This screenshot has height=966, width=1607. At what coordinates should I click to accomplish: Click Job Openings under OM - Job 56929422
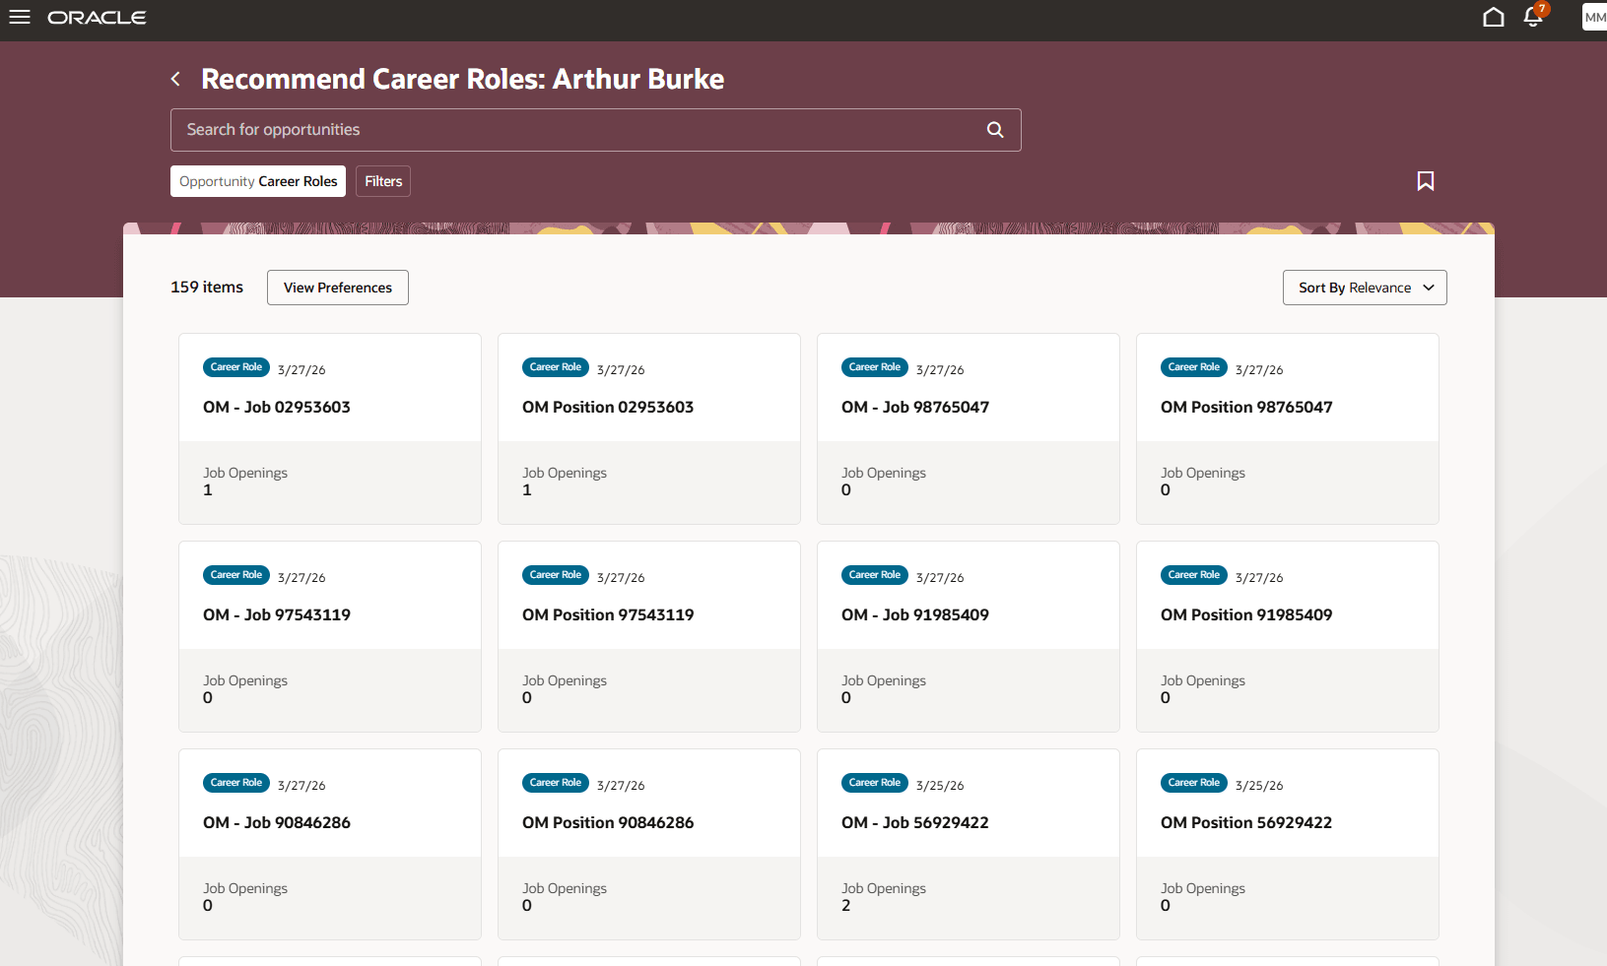click(884, 888)
